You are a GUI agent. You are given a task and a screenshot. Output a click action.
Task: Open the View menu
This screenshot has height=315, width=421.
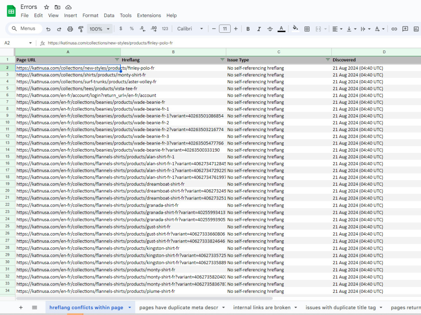pos(53,16)
